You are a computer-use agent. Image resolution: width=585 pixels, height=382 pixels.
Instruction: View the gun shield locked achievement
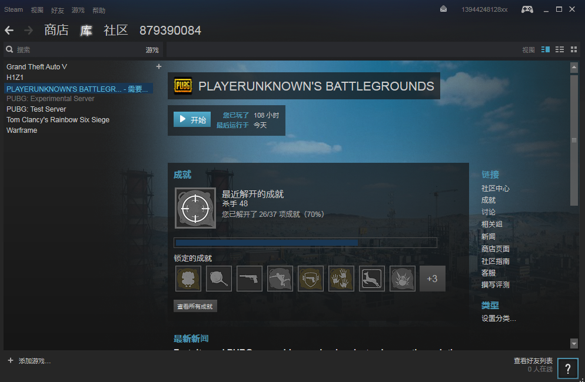tap(311, 279)
